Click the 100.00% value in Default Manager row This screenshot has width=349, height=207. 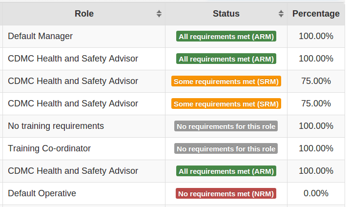coord(316,36)
